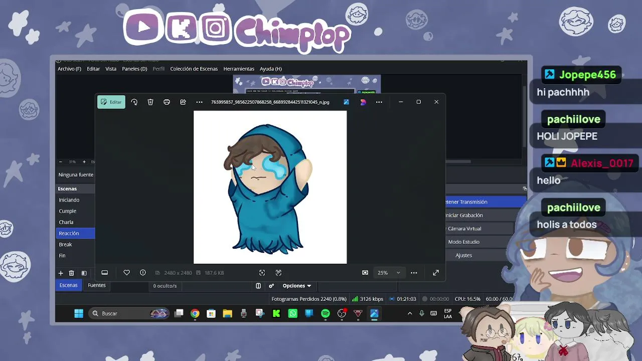Delete the image with trash icon in Photos
Viewport: 642px width, 361px height.
pyautogui.click(x=150, y=102)
